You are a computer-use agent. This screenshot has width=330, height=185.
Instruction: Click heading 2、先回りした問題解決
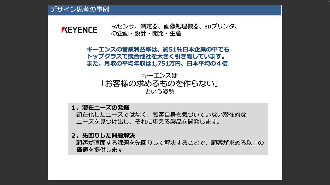[103, 136]
